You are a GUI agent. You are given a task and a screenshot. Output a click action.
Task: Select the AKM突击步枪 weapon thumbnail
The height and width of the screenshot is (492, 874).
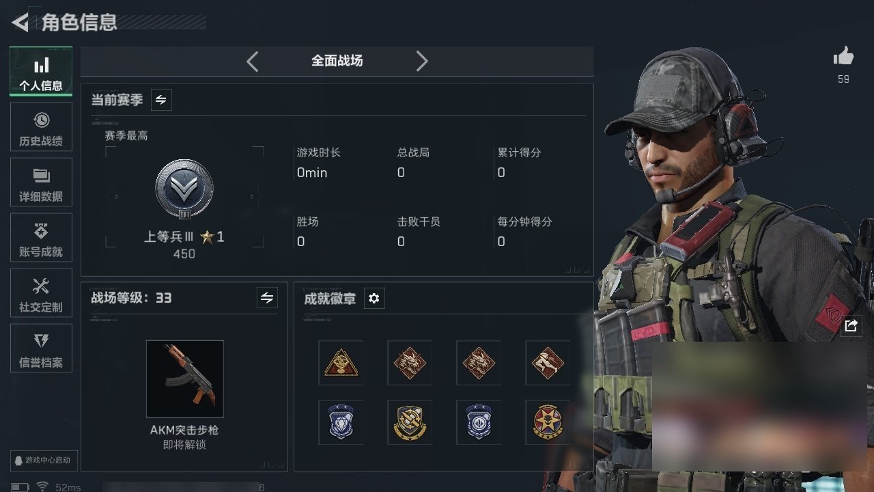tap(184, 379)
